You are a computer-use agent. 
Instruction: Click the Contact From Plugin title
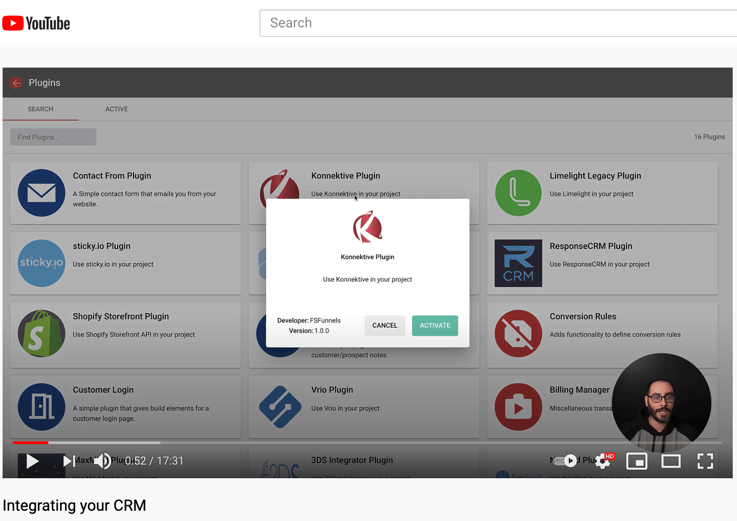112,176
